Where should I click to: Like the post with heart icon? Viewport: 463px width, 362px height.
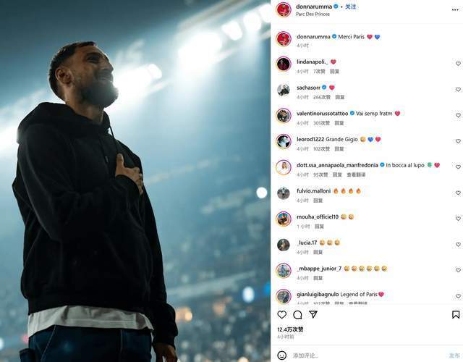pos(282,315)
